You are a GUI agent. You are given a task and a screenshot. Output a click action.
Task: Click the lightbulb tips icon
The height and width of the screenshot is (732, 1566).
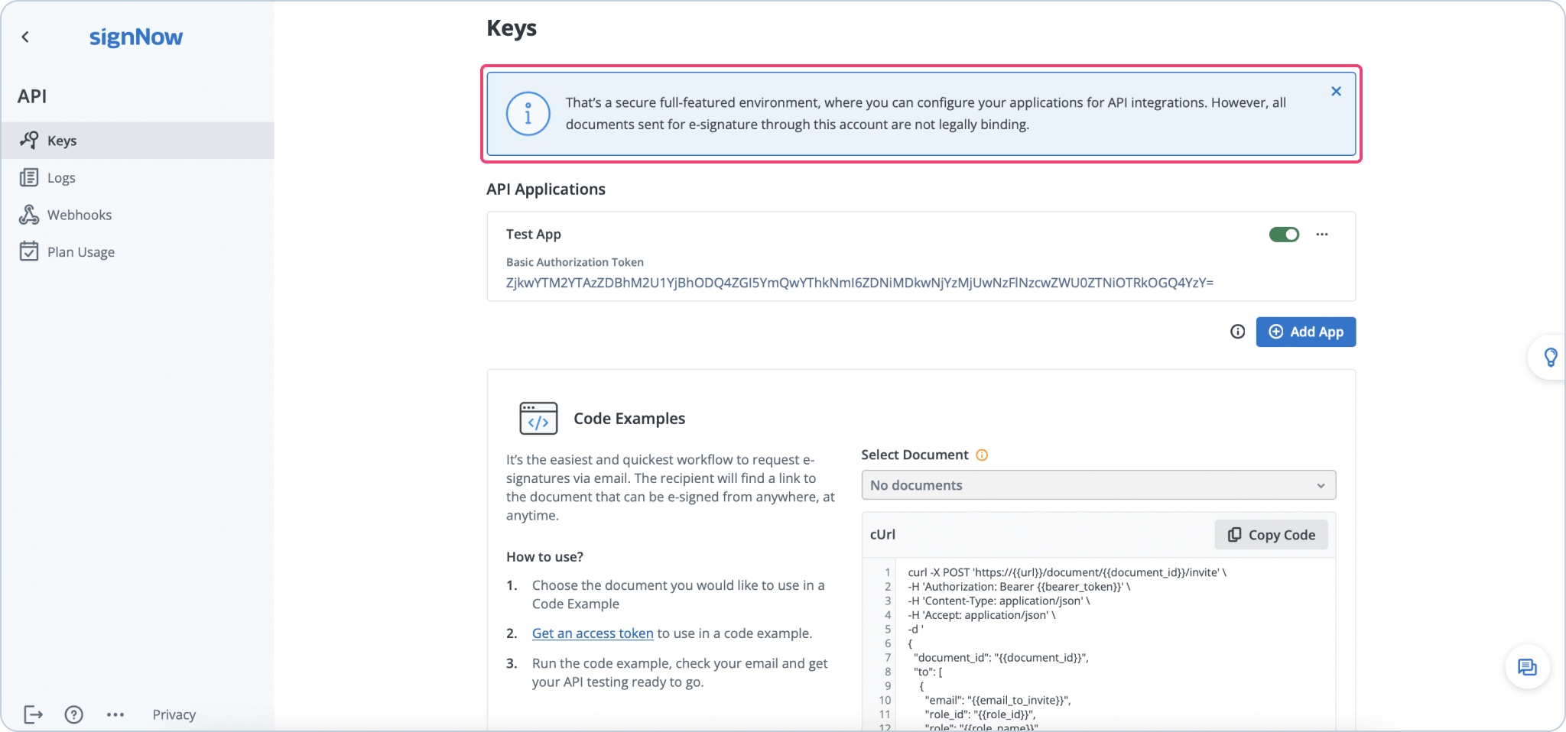coord(1550,358)
